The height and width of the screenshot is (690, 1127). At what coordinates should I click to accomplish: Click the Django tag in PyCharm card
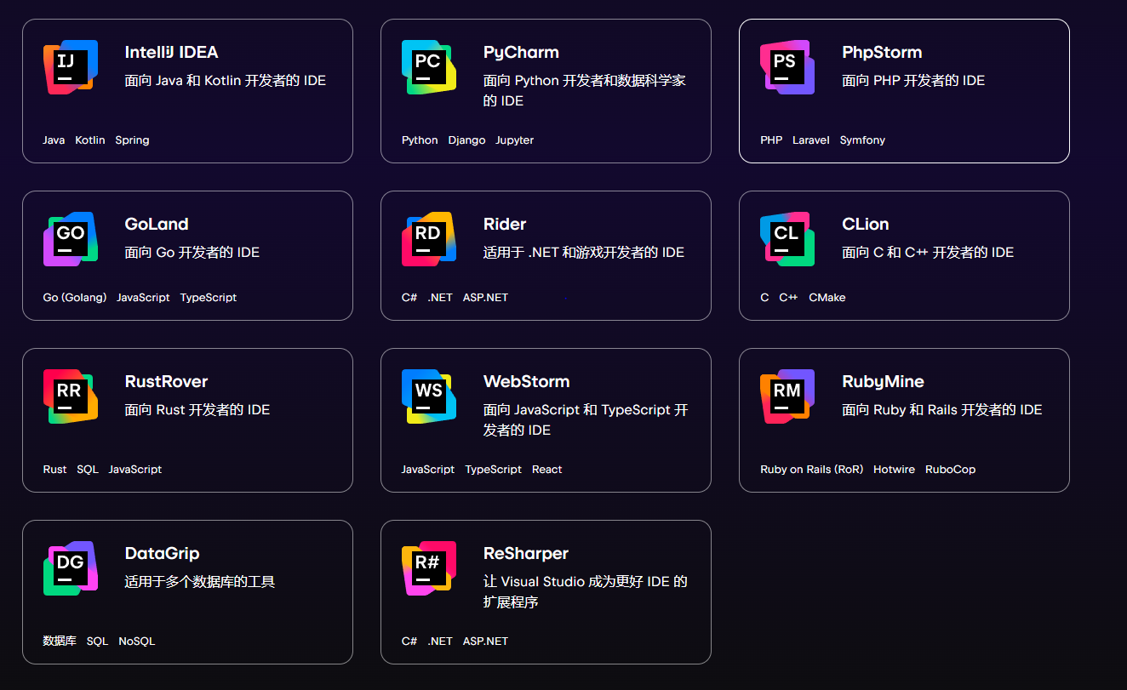point(466,140)
